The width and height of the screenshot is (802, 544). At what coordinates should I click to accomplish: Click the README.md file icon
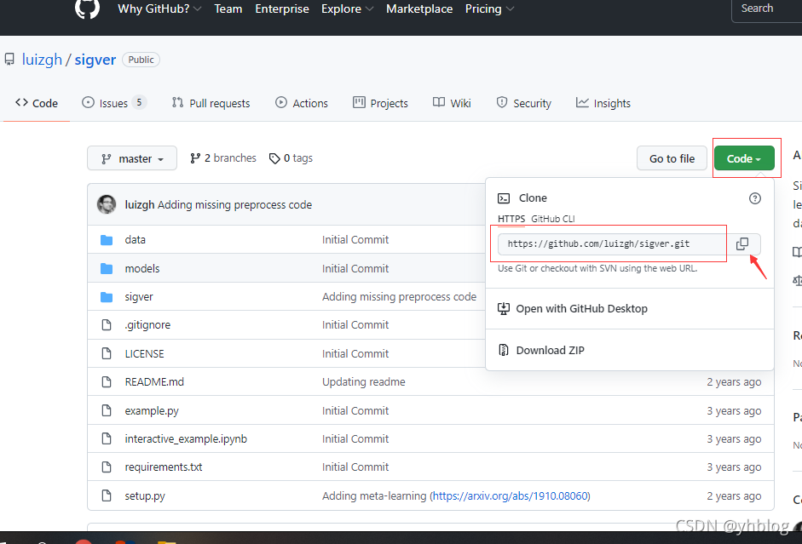107,381
